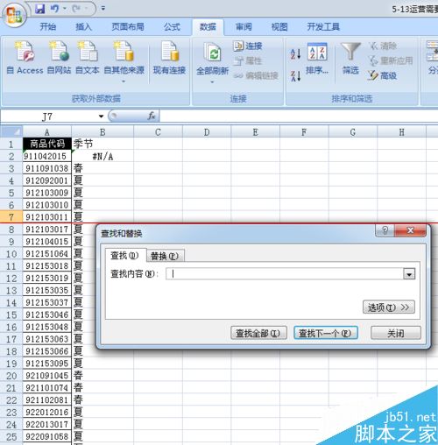Click 查找下一个 button

pos(326,333)
